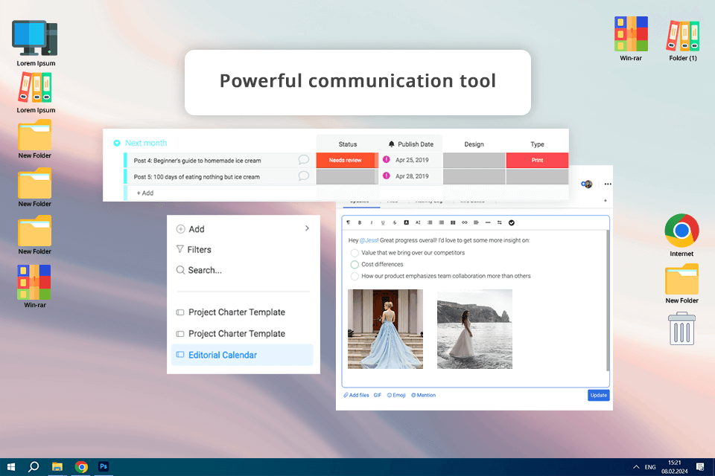Open the blue dress photo thumbnail
The height and width of the screenshot is (476, 715).
coord(385,329)
